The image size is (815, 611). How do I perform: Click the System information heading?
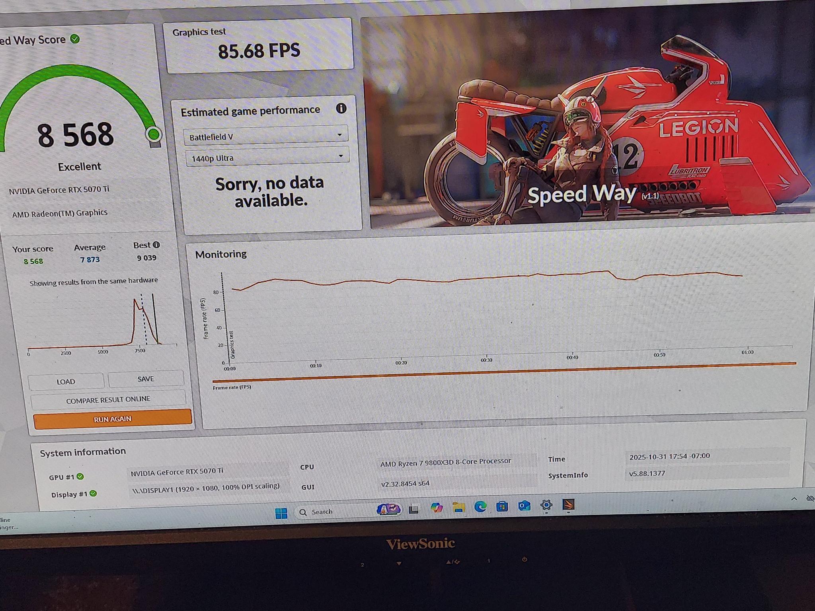coord(83,452)
